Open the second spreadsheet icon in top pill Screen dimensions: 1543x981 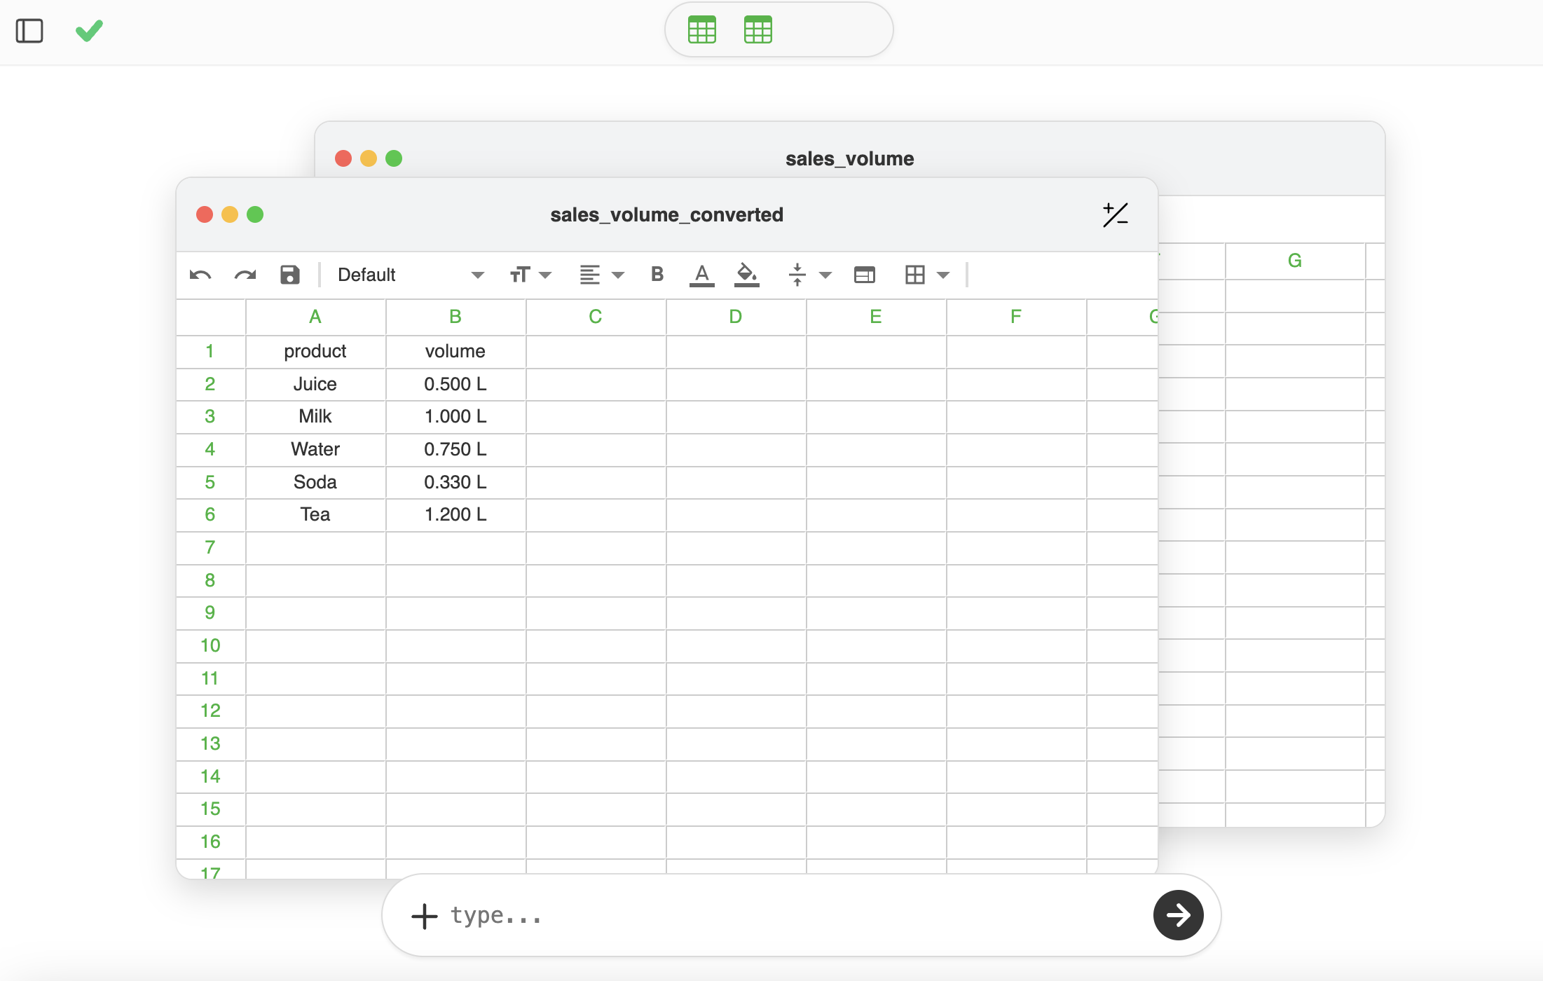click(x=758, y=29)
